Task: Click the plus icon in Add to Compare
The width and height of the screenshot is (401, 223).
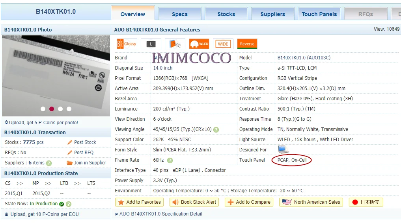Action: pyautogui.click(x=230, y=202)
